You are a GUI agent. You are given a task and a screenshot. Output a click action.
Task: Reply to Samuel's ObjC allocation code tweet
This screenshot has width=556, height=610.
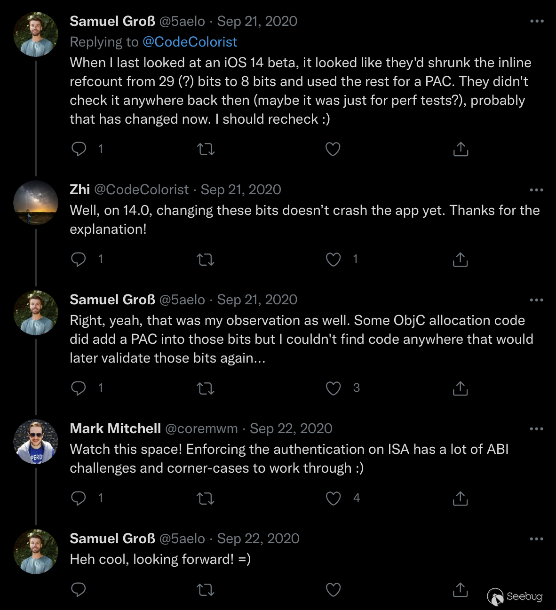[x=79, y=388]
